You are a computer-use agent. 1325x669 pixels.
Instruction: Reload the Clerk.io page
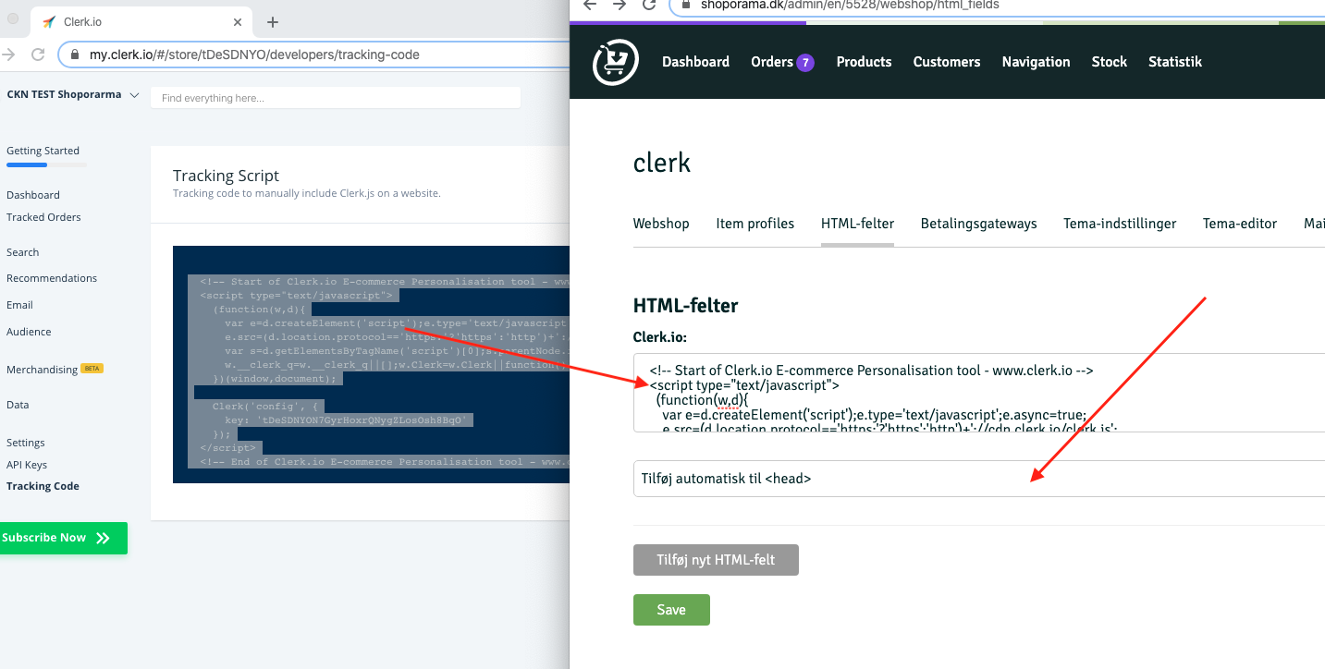pyautogui.click(x=38, y=55)
